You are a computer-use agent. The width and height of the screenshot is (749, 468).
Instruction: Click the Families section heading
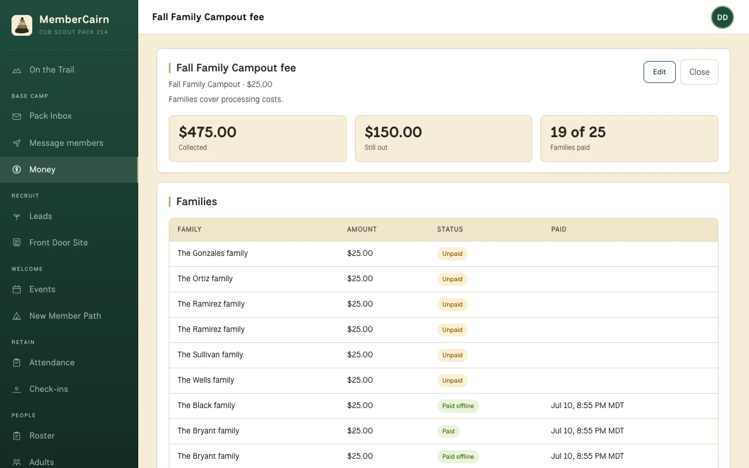click(196, 202)
